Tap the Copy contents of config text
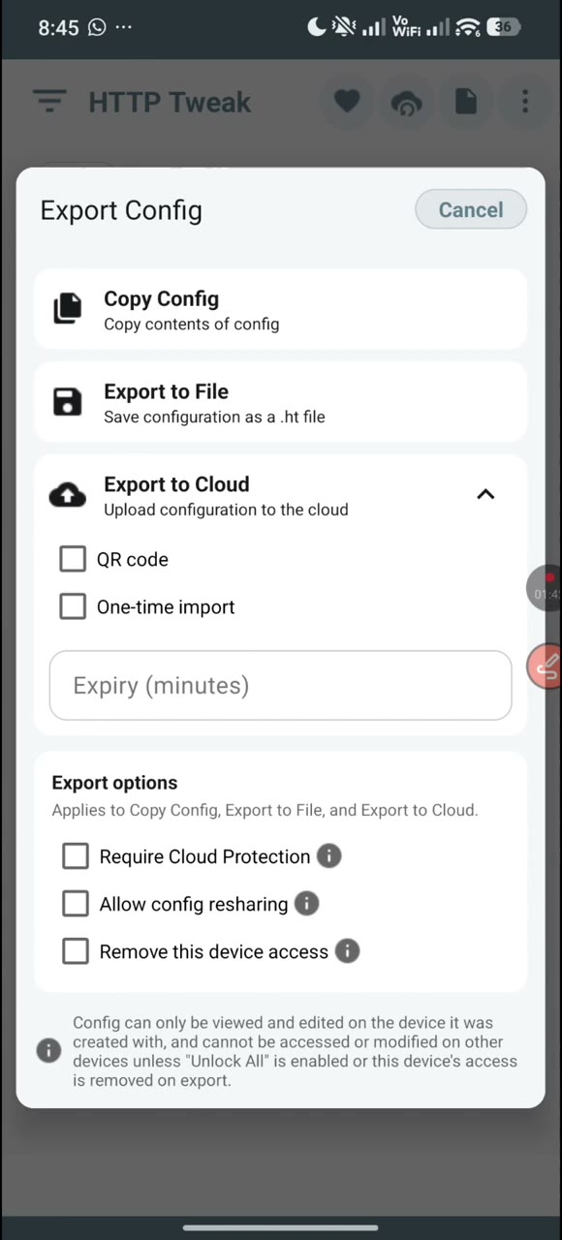 192,325
